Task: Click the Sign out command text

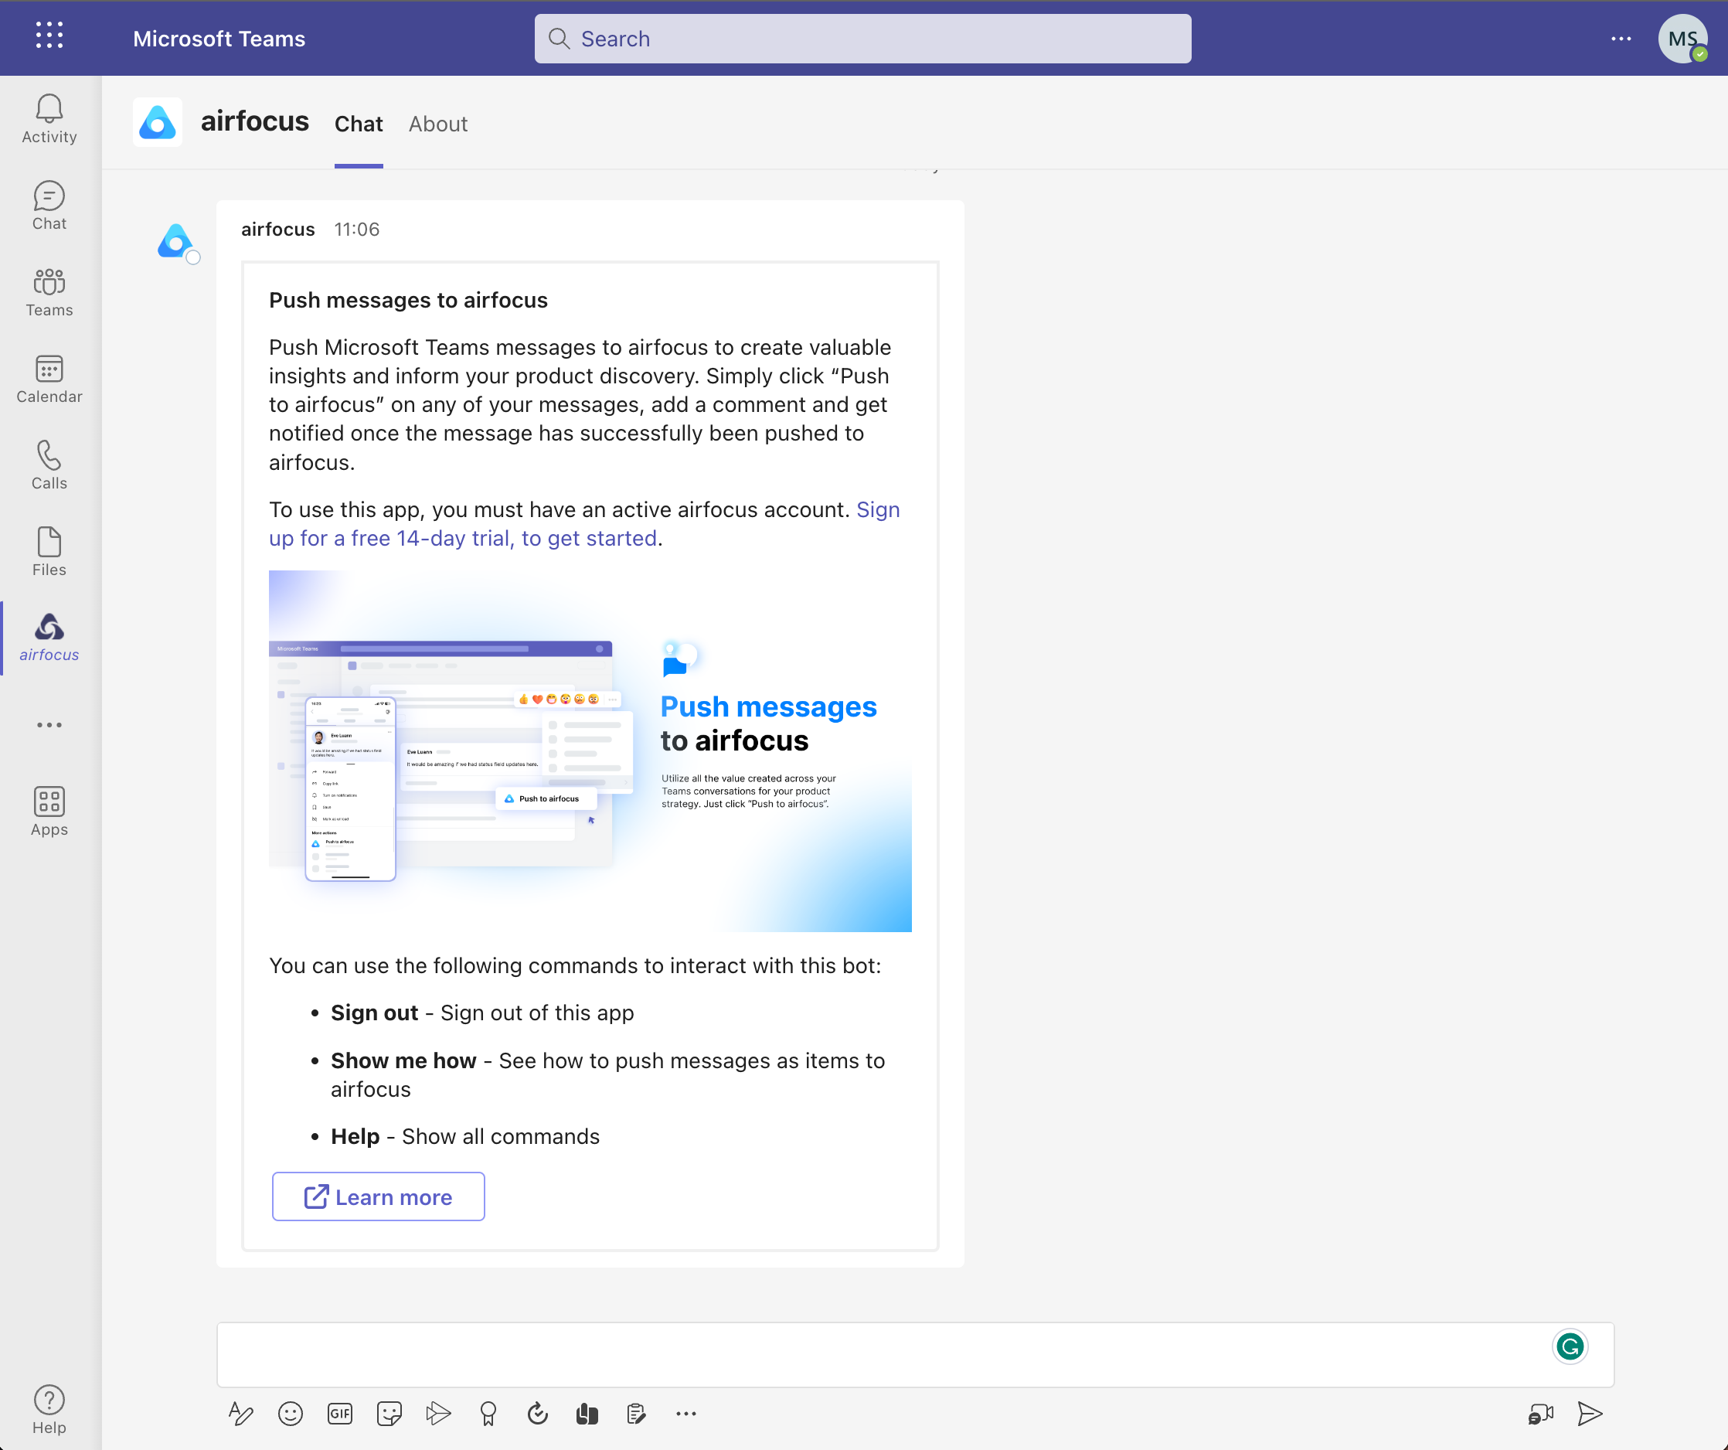Action: (x=374, y=1013)
